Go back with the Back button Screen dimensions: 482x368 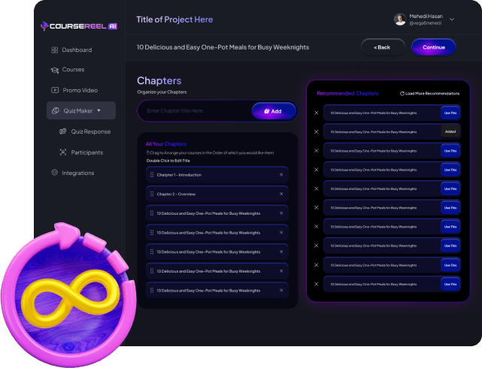point(383,47)
